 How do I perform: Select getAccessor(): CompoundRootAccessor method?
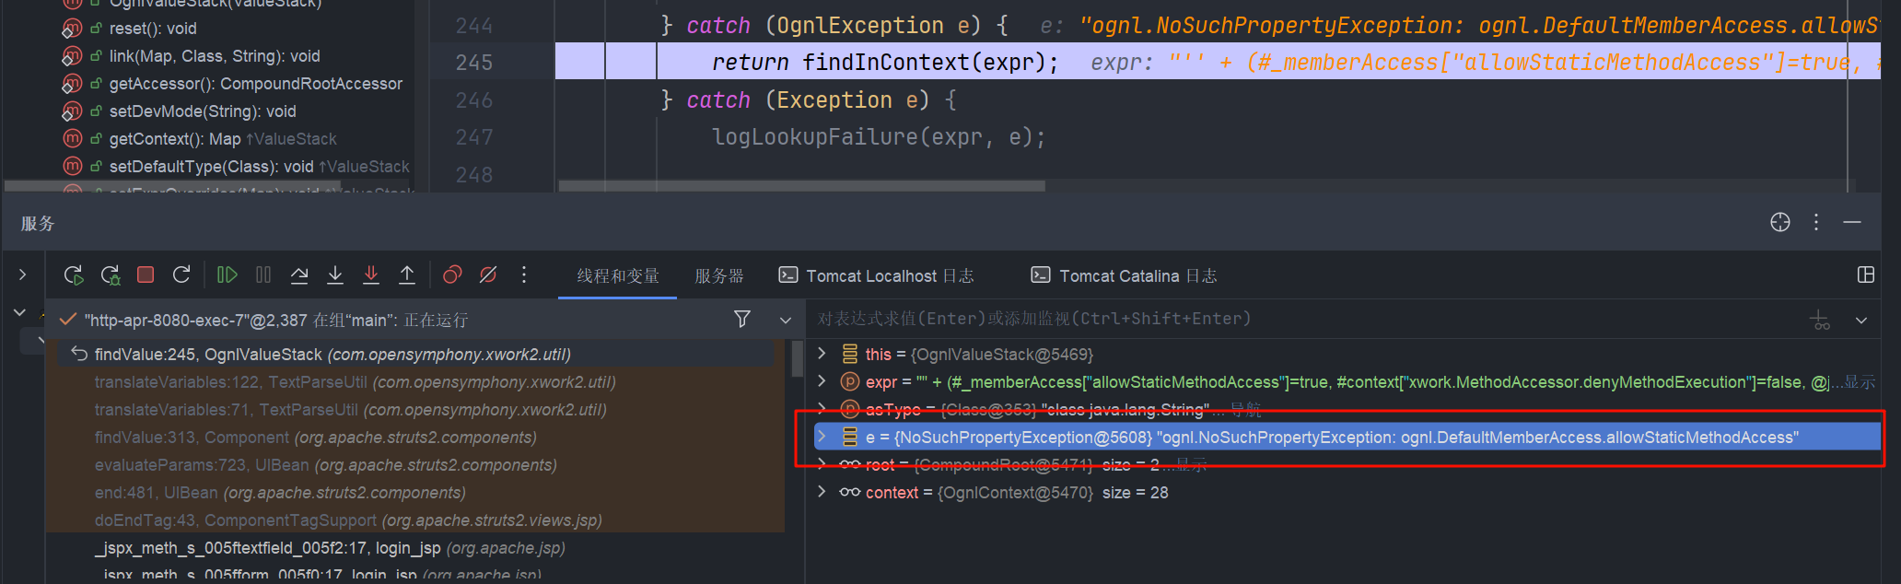[256, 84]
